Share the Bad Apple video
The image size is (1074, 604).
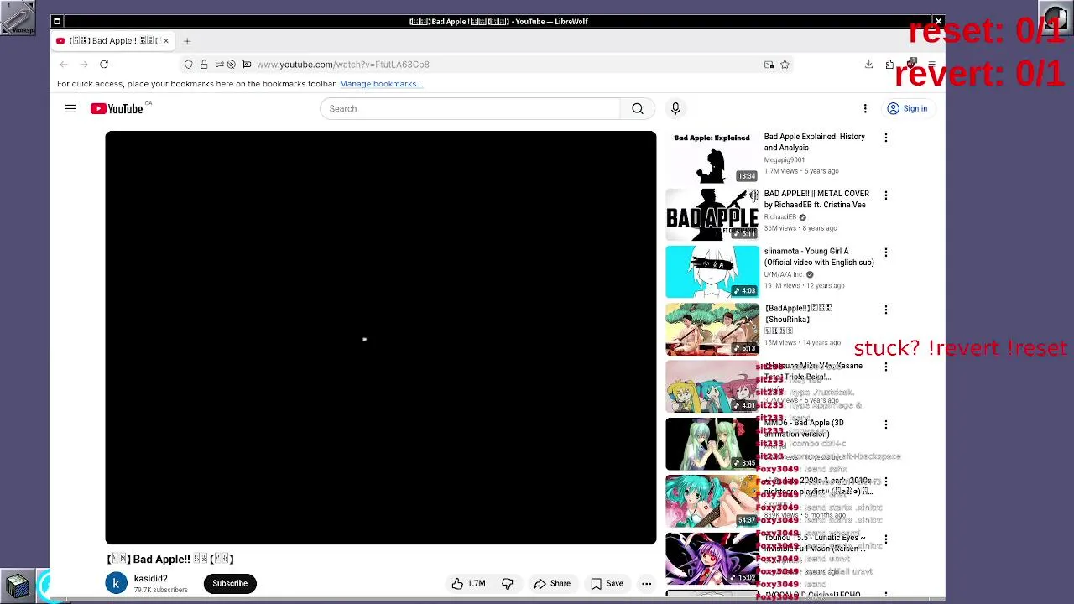(552, 583)
